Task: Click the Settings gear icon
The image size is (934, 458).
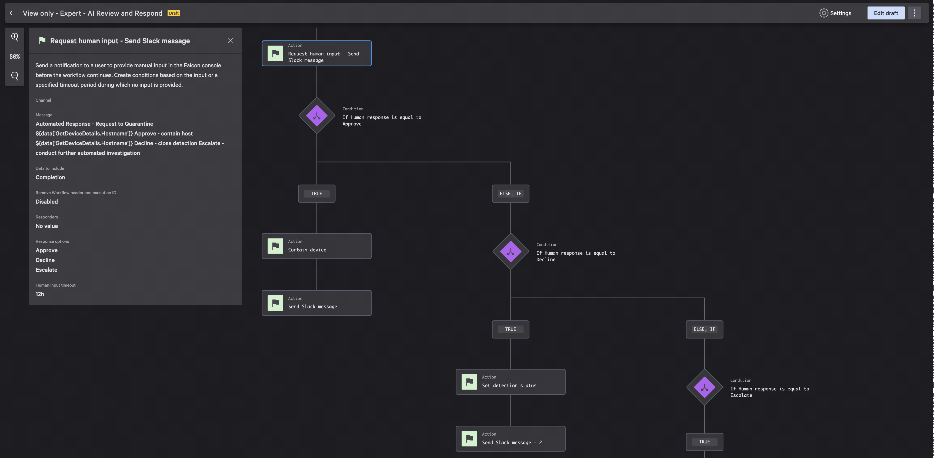Action: 823,13
